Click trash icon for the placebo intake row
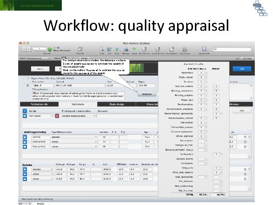 pos(245,169)
